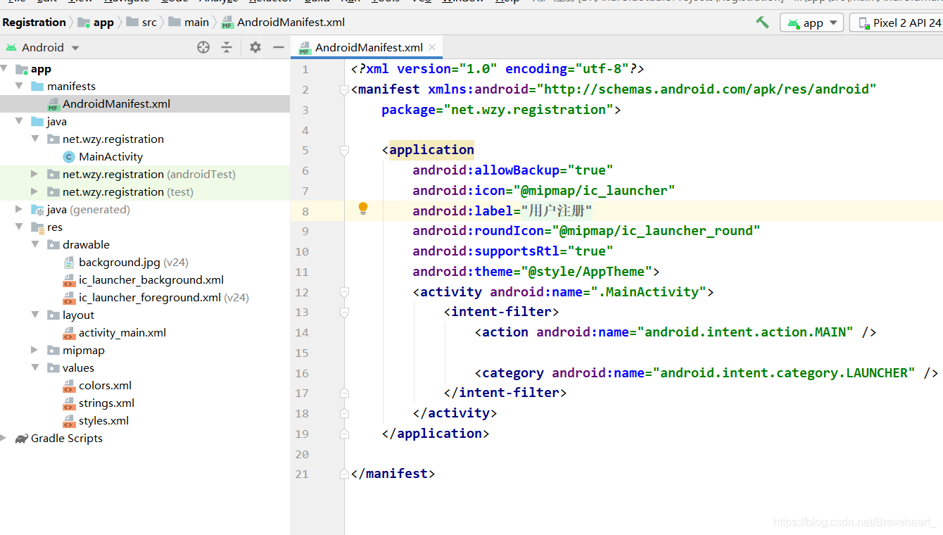Collapse the manifests folder

click(20, 87)
